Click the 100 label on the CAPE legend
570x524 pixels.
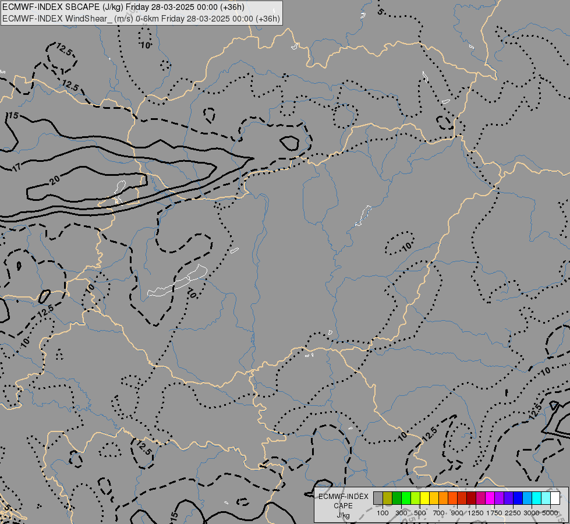(383, 513)
